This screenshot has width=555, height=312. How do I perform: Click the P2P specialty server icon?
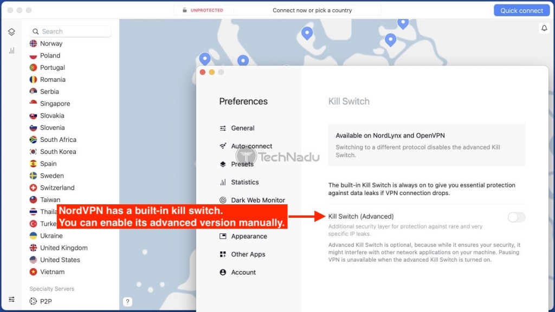coord(33,301)
